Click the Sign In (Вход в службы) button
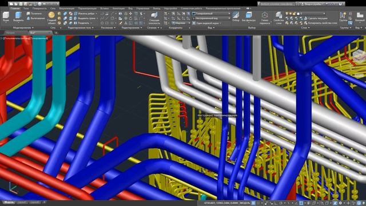The height and width of the screenshot is (206, 366). click(313, 4)
